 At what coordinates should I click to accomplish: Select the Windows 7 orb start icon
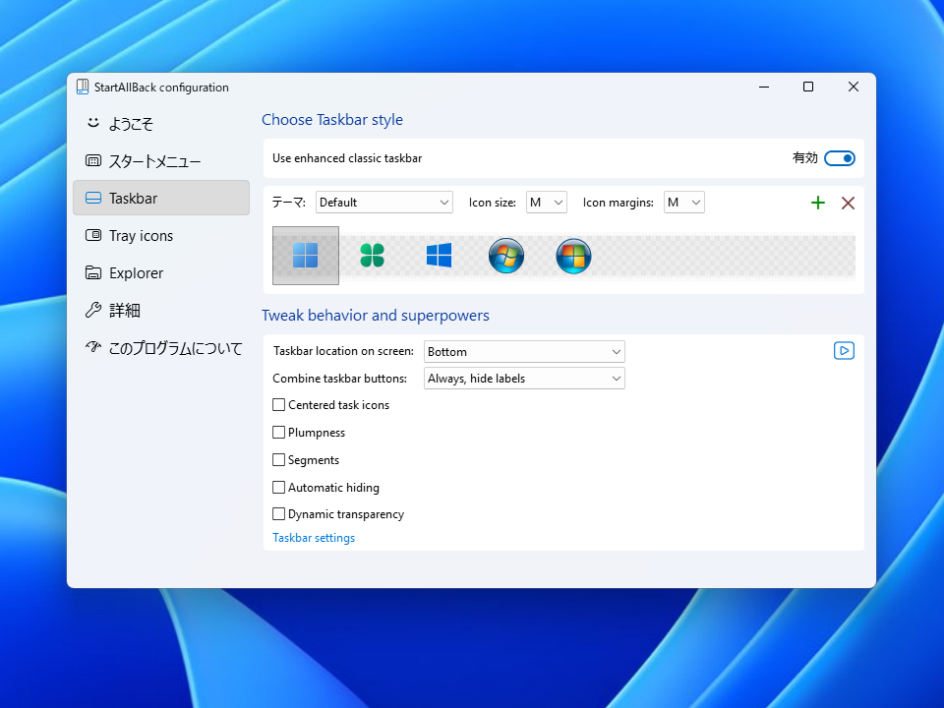(x=506, y=256)
